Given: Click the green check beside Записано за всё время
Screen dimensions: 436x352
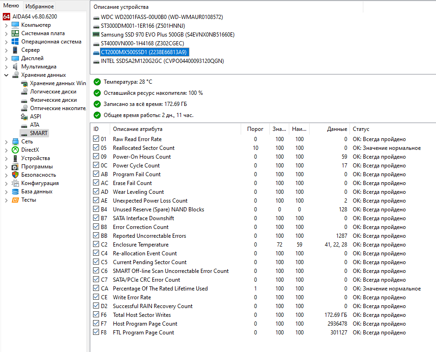Looking at the screenshot, I should click(x=97, y=104).
